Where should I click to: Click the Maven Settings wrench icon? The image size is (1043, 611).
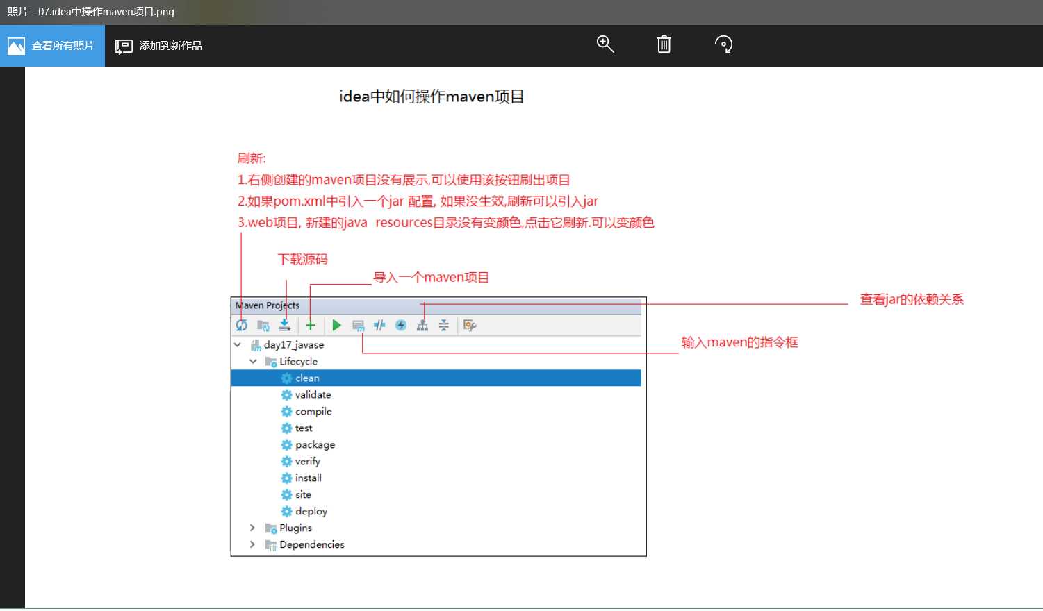pos(470,325)
